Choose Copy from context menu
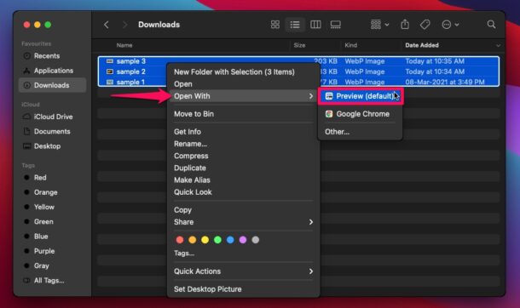This screenshot has width=520, height=308. tap(244, 210)
